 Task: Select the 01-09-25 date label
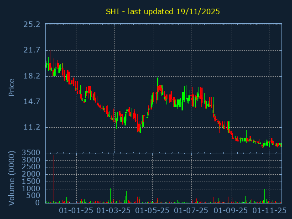[231, 211]
